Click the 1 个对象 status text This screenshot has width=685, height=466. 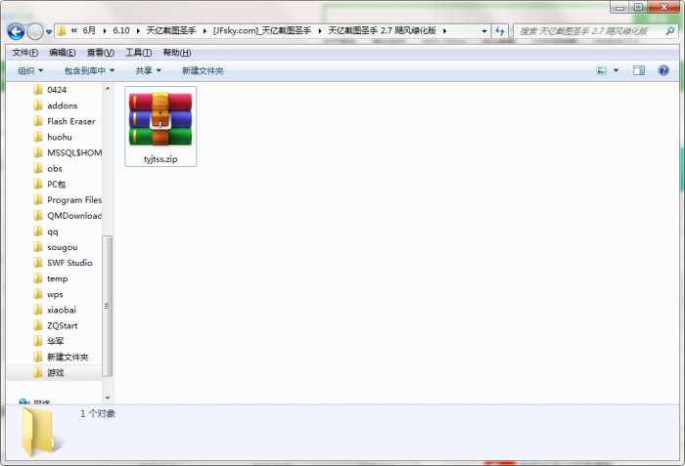point(98,413)
